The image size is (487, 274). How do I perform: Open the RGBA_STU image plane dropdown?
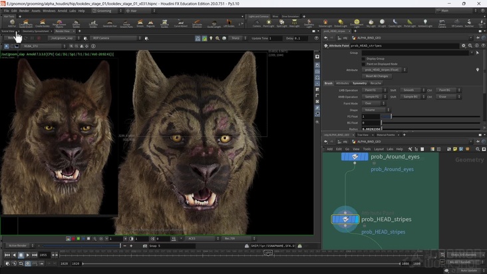(x=43, y=46)
